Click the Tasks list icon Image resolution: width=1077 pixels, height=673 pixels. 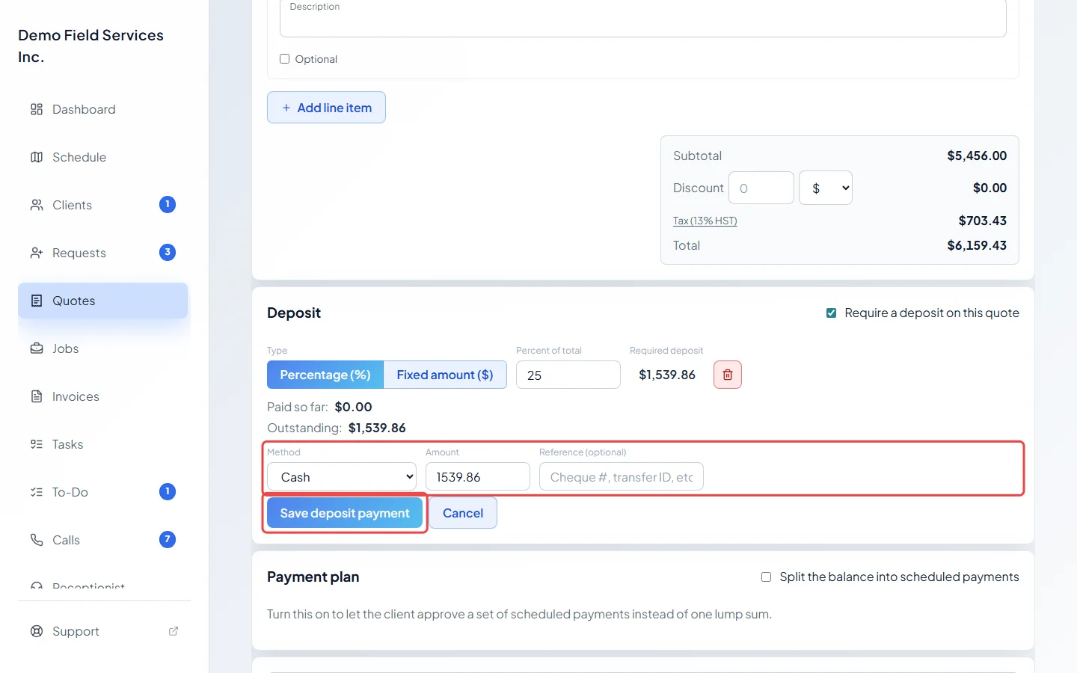(37, 444)
